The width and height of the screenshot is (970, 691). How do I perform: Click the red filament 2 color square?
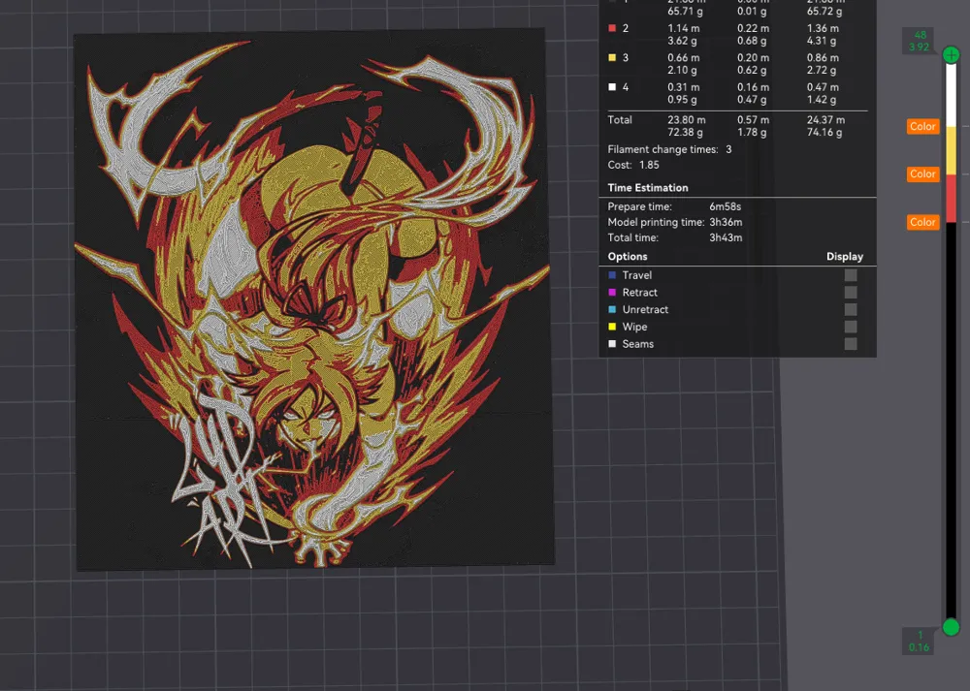click(x=612, y=29)
